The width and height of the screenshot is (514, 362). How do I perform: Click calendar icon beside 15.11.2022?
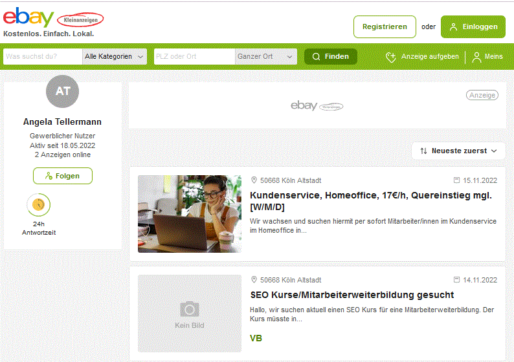coord(456,180)
